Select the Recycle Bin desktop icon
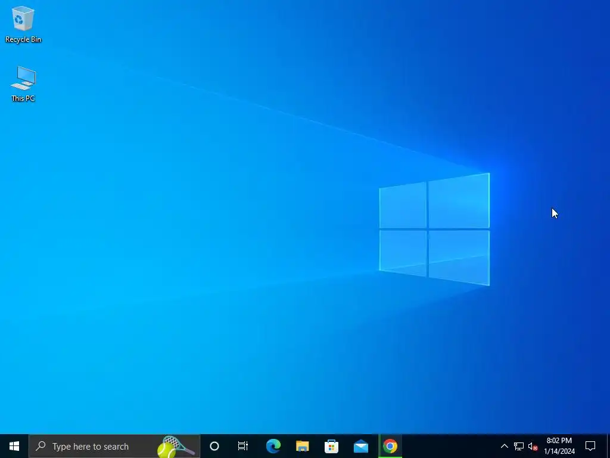 [23, 24]
